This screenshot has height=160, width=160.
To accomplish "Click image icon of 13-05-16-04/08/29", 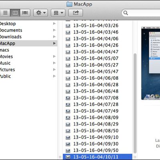I will click(x=68, y=124).
